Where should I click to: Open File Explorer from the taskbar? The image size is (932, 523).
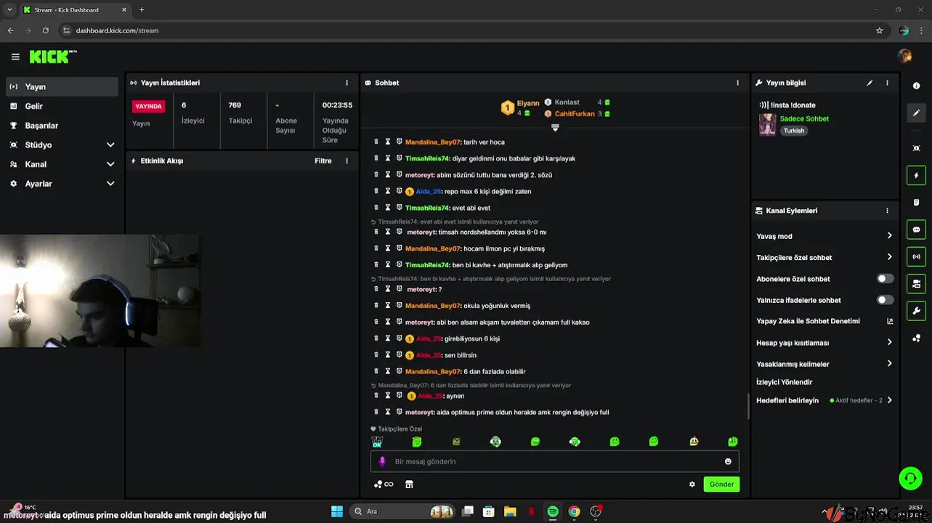click(x=510, y=511)
